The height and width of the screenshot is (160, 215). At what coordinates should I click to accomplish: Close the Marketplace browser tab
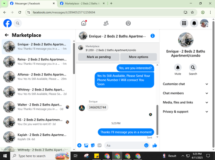[104, 3]
